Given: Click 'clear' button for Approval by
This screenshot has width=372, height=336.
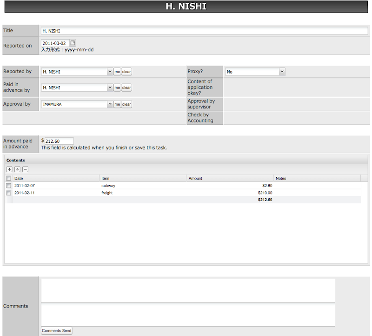Looking at the screenshot, I should click(126, 104).
